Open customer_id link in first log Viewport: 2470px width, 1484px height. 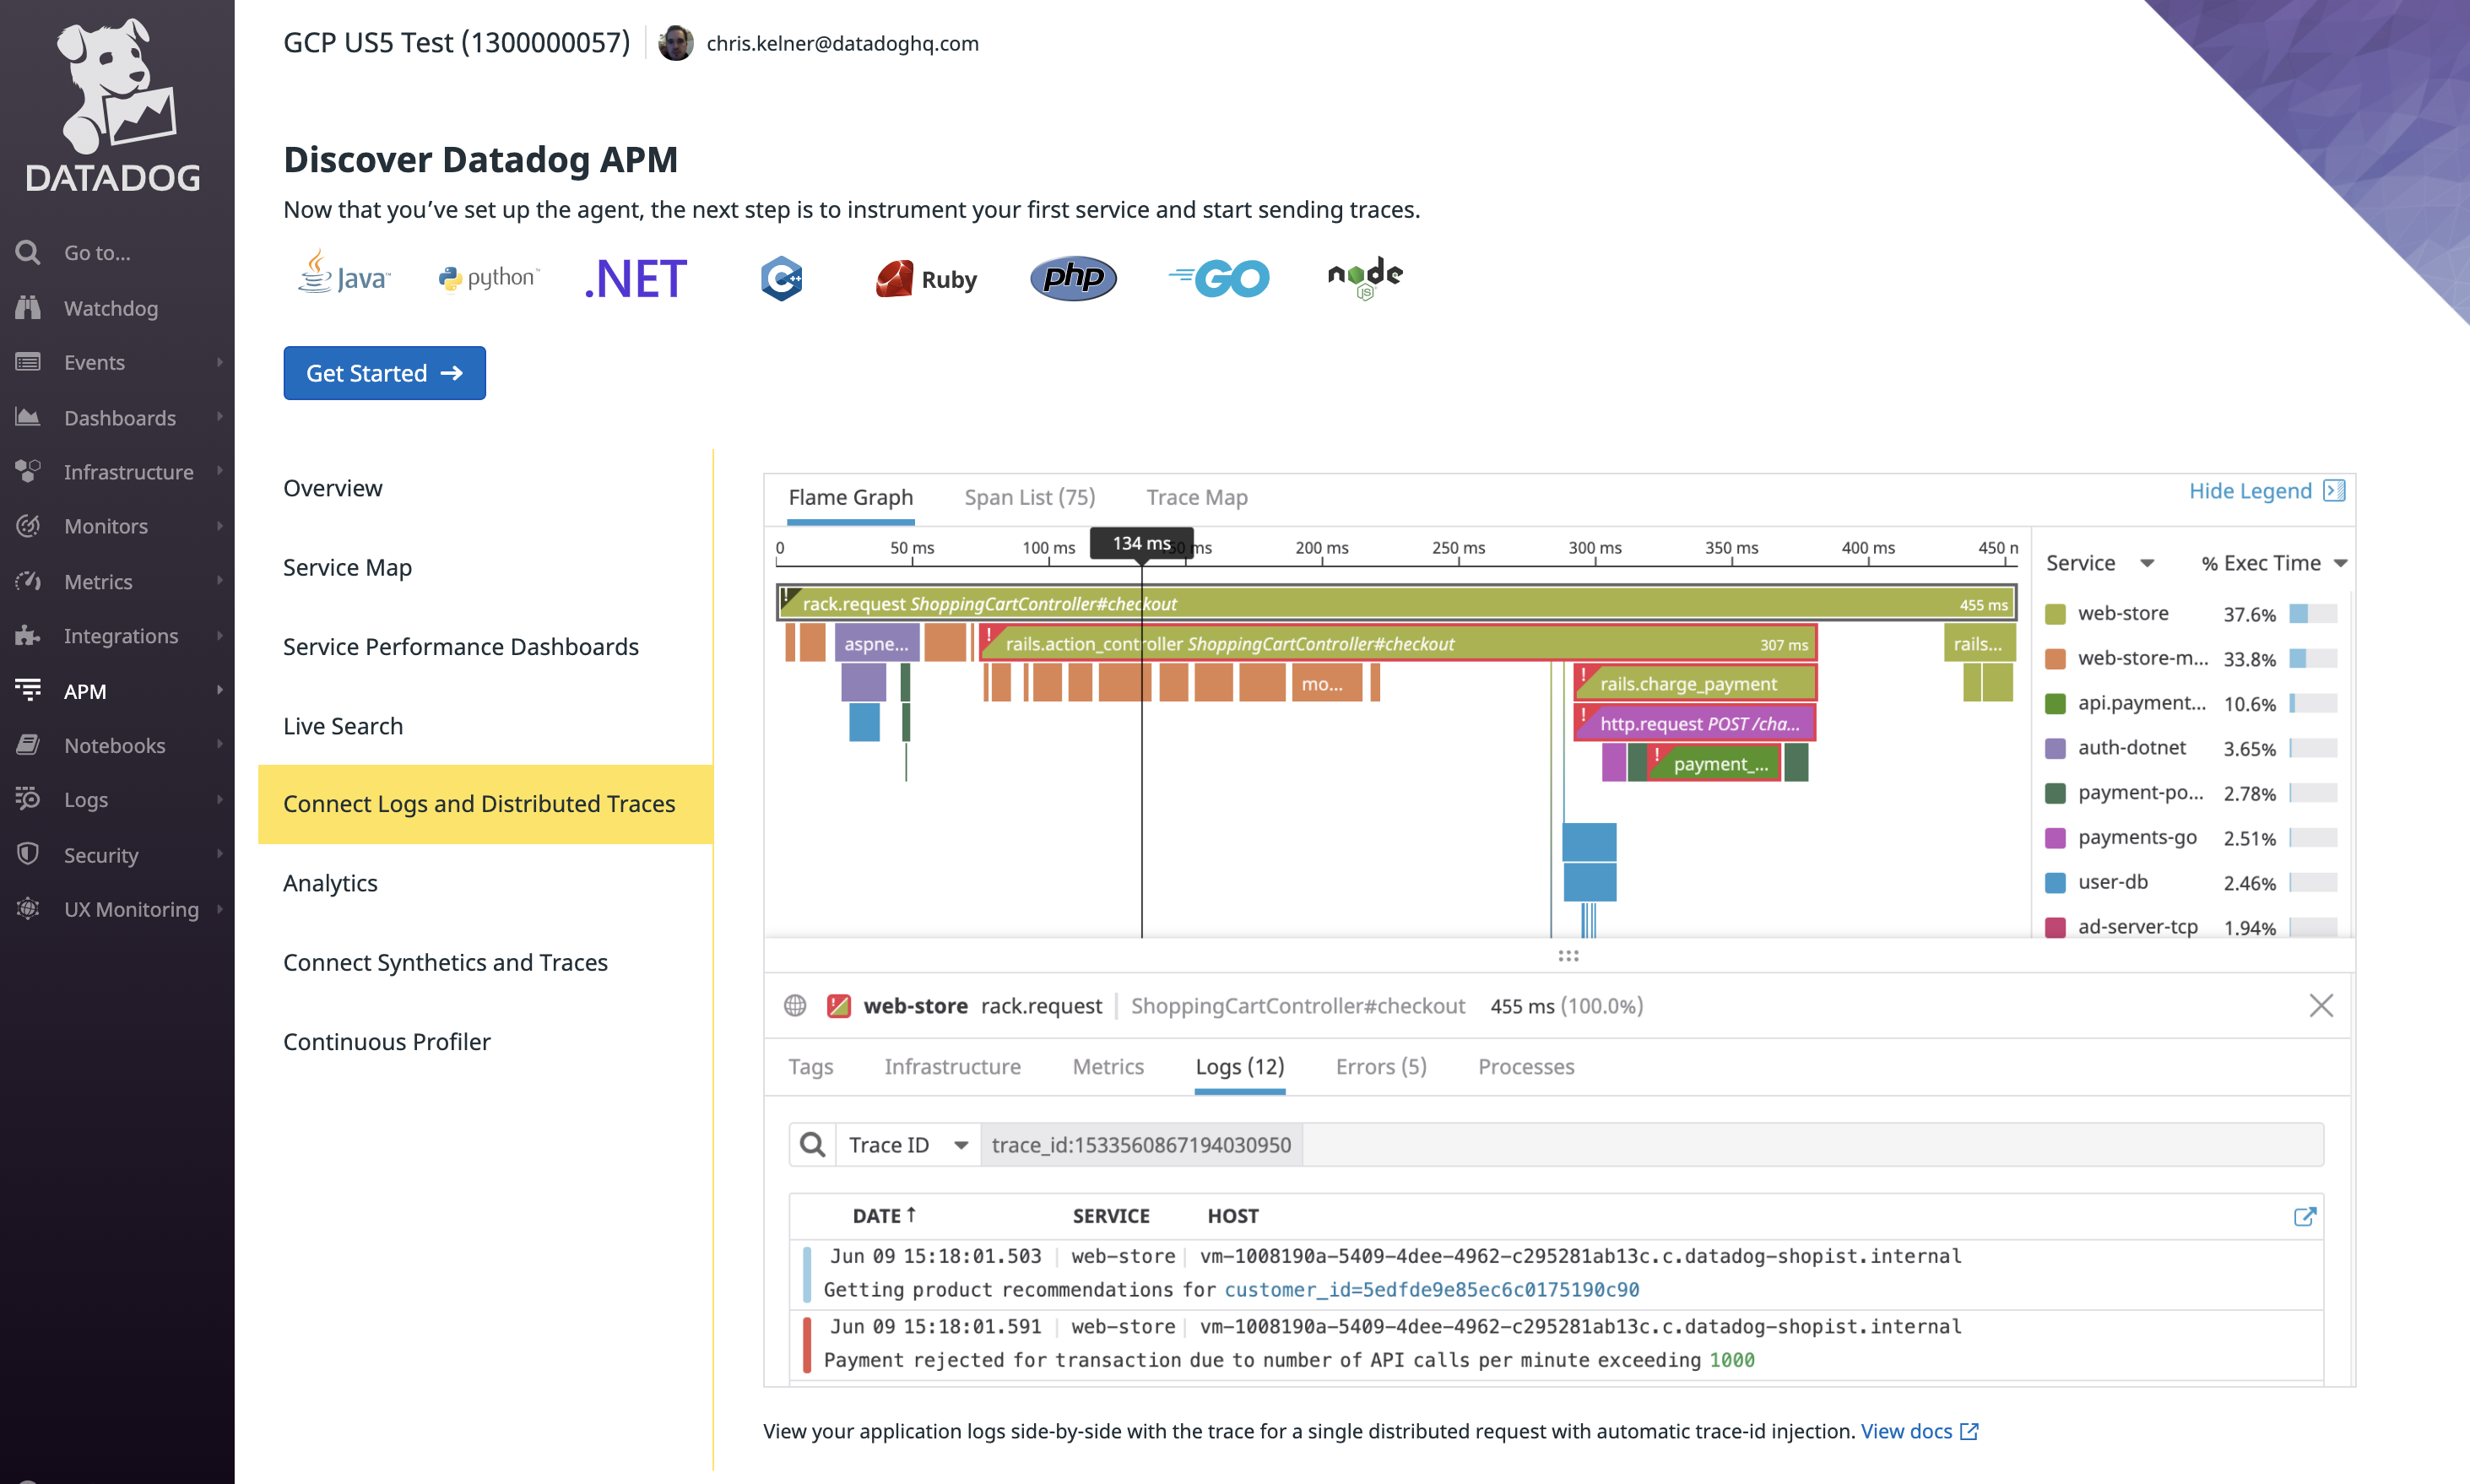coord(1431,1289)
